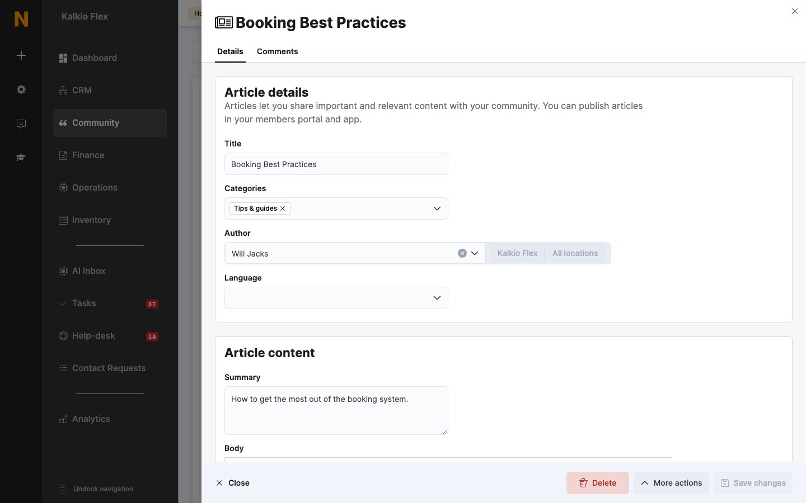Click the Help-desk 14 badge
The width and height of the screenshot is (806, 503).
coord(152,336)
